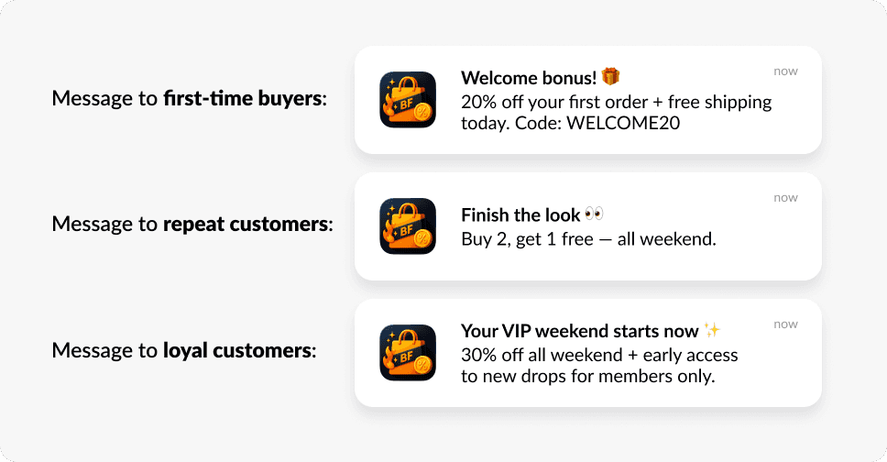This screenshot has height=462, width=887.
Task: Open the Finish the look notification title
Action: click(x=520, y=215)
